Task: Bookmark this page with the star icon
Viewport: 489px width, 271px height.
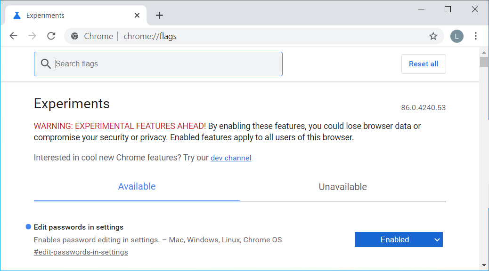Action: [433, 36]
